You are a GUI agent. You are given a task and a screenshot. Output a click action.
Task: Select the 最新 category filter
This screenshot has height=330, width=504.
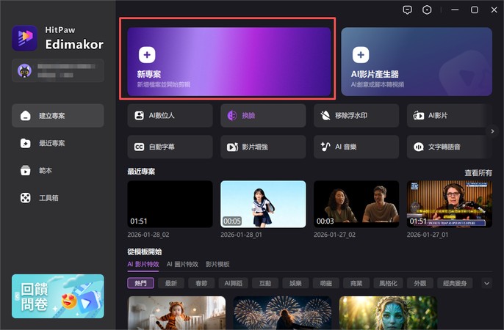pos(171,283)
